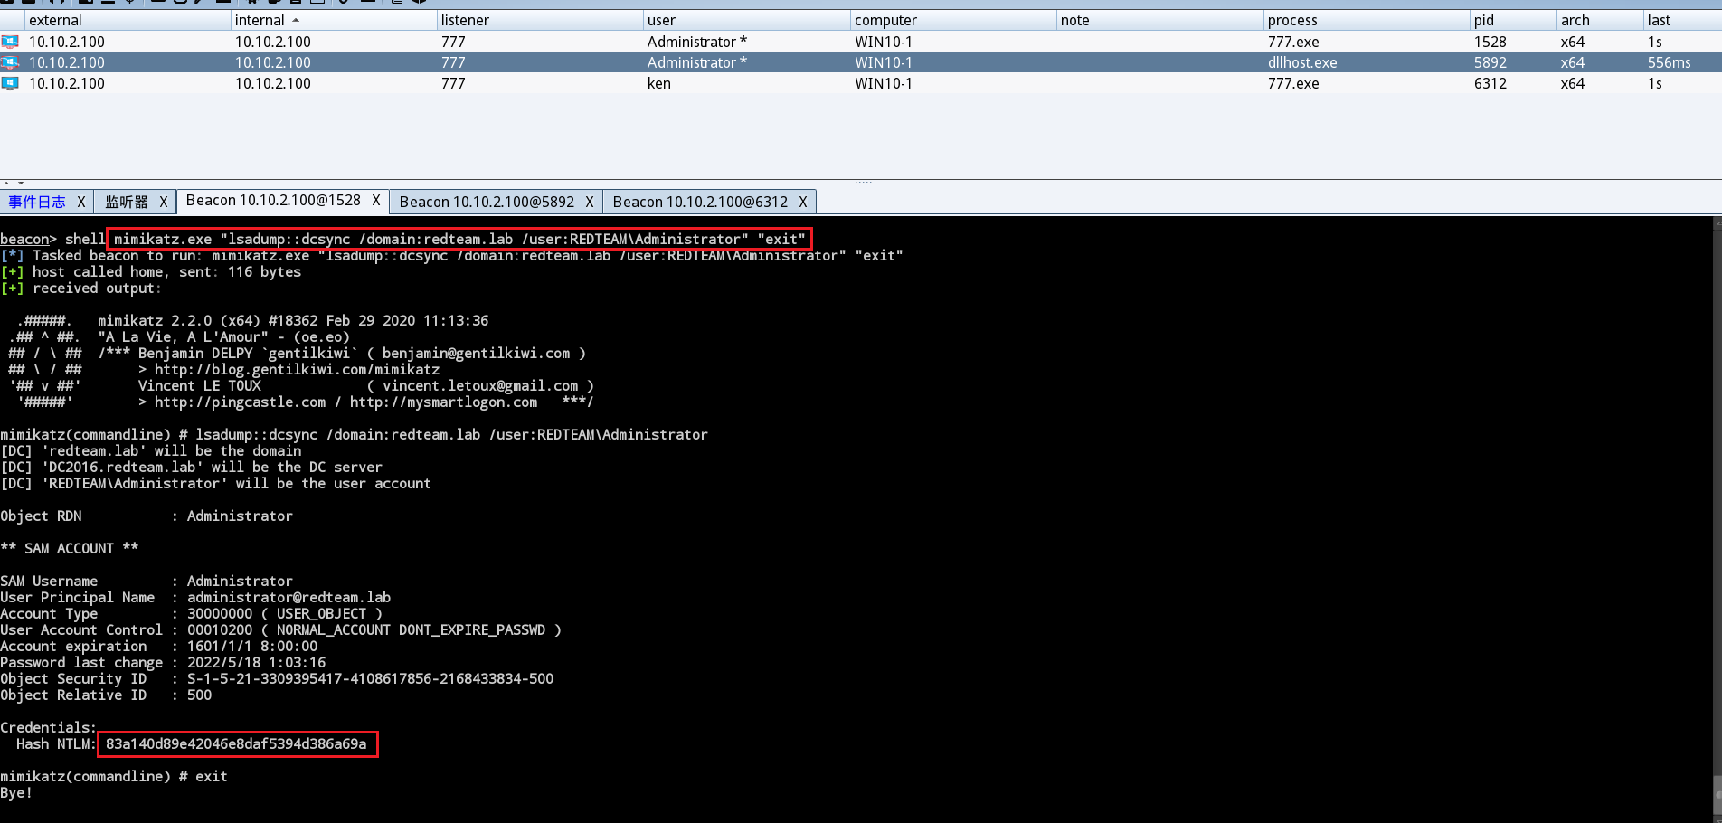This screenshot has height=823, width=1722.
Task: Expand split pane with down arrow
Action: tap(20, 183)
